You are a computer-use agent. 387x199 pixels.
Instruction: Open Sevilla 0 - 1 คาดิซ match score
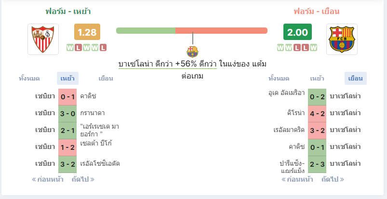click(67, 97)
